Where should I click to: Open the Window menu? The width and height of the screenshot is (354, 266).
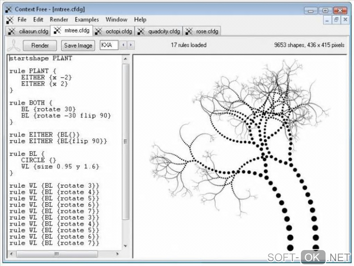(116, 20)
